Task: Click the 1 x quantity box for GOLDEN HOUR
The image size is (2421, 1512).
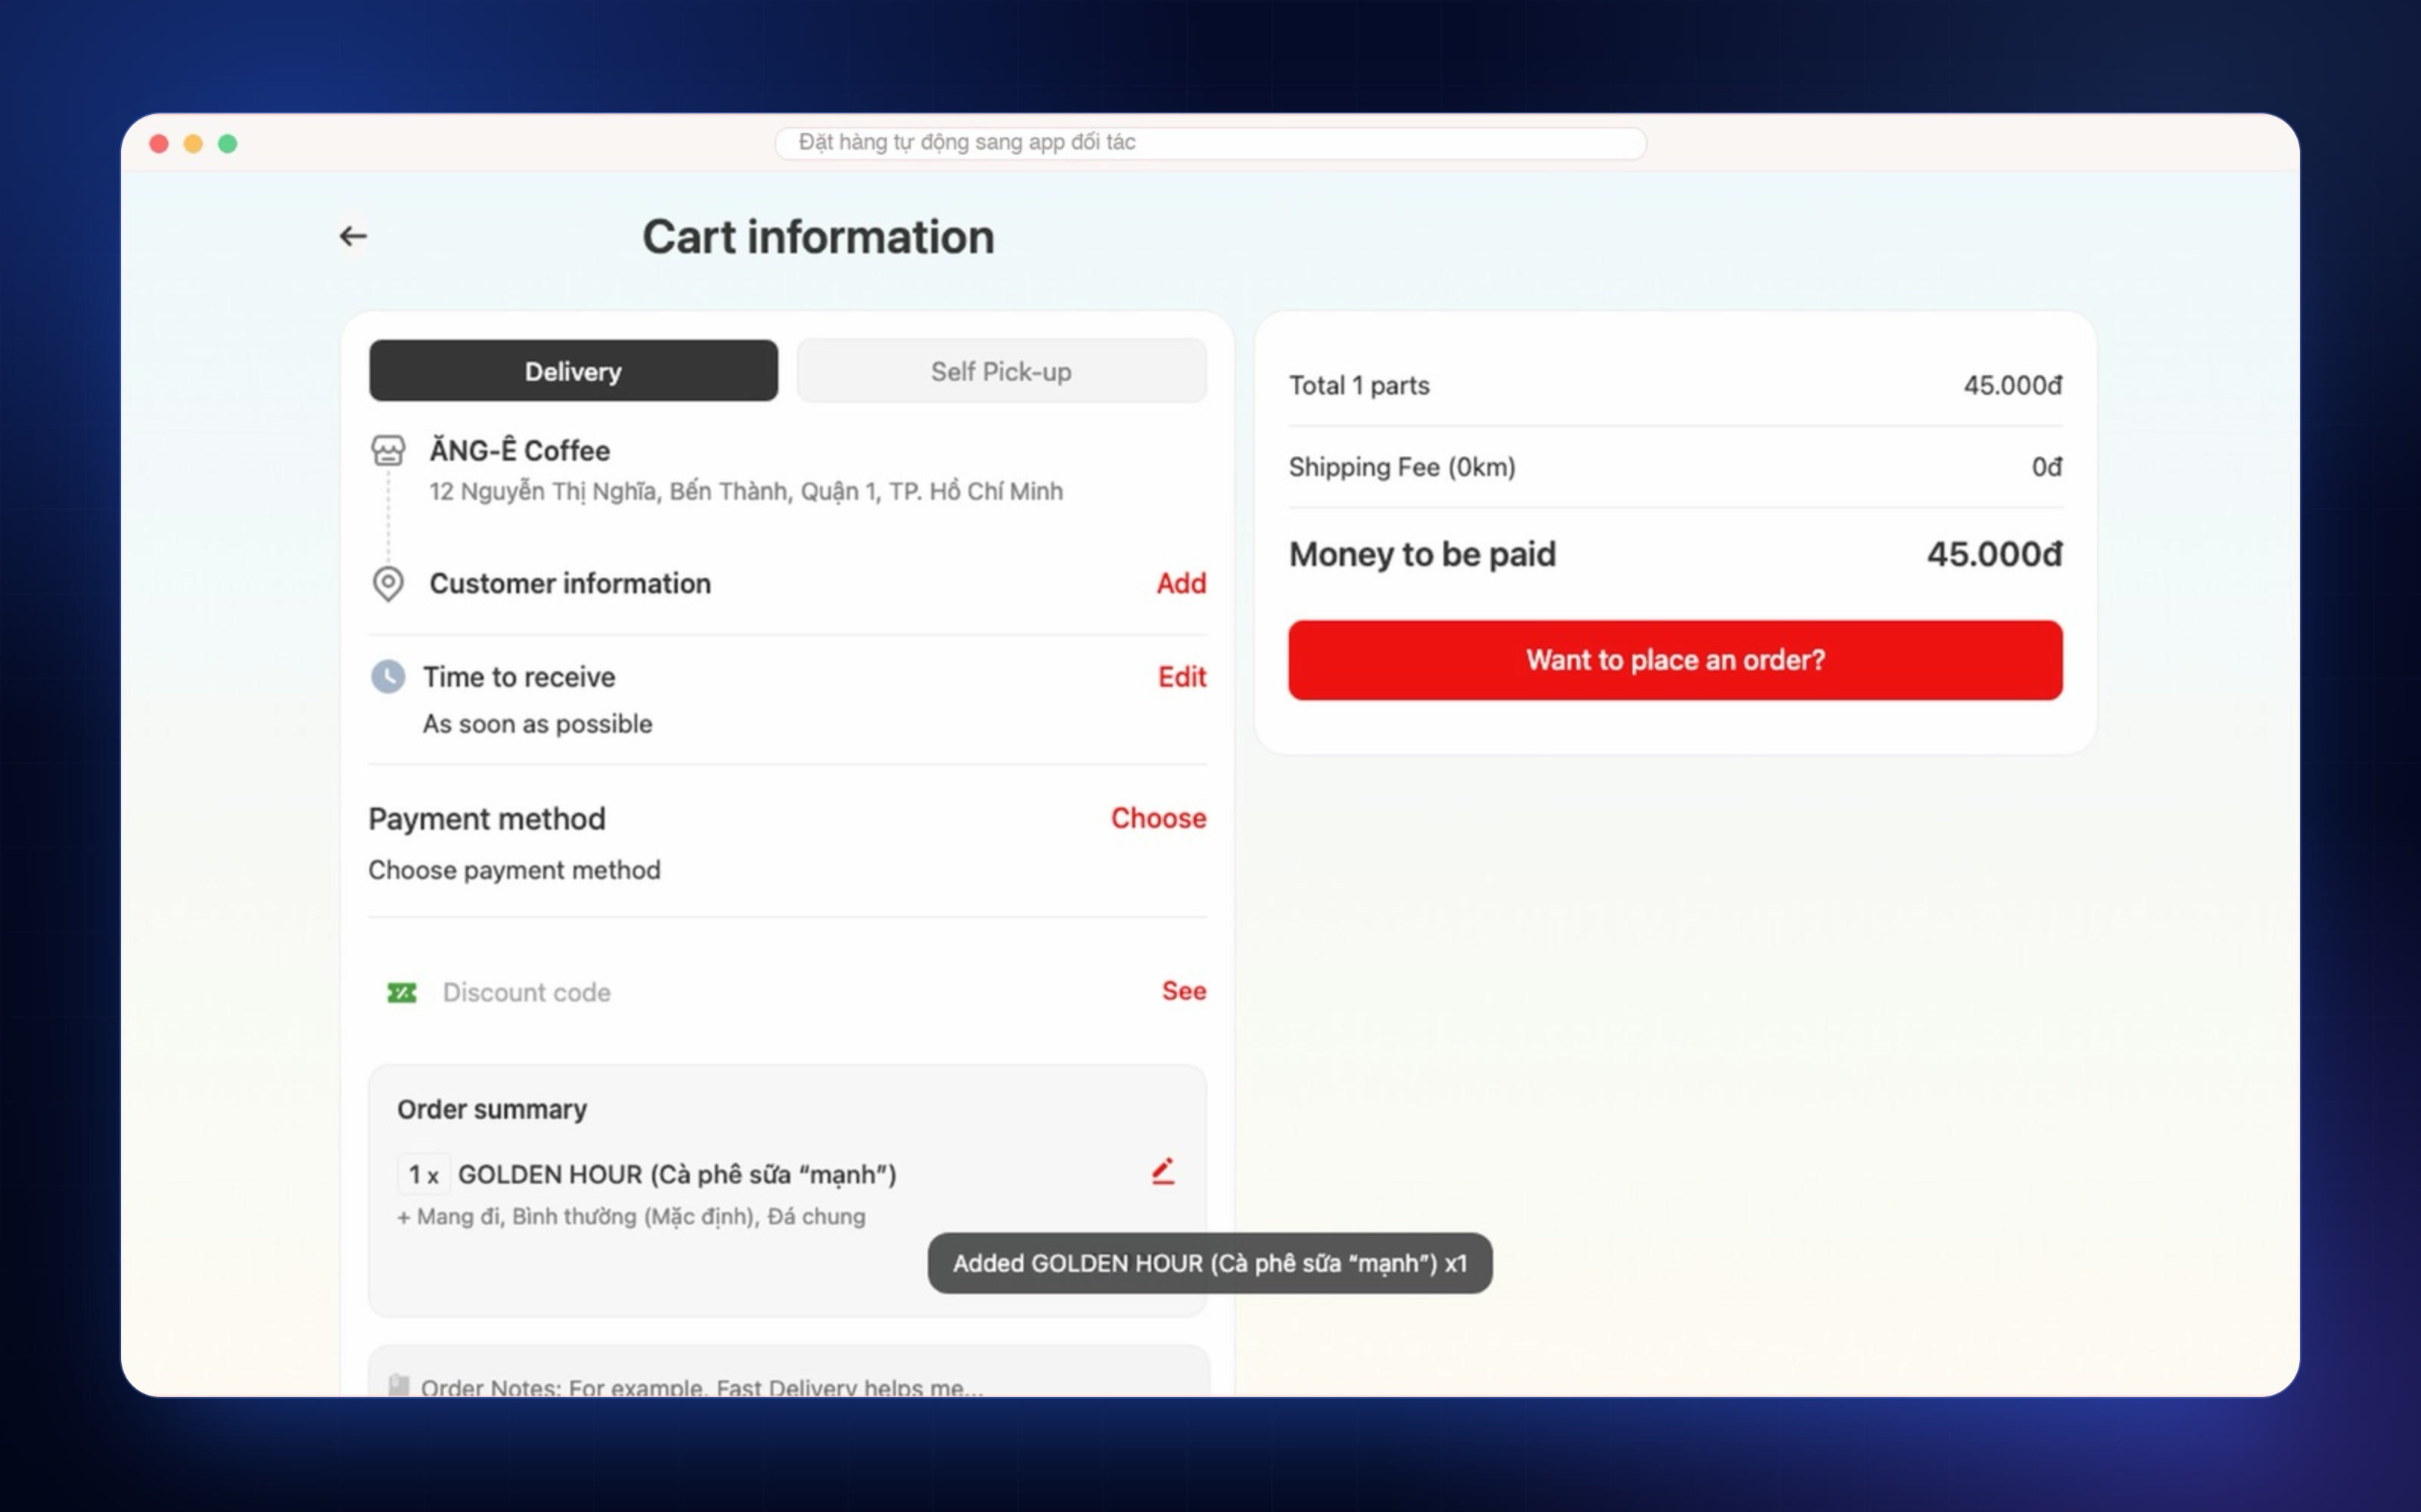Action: point(423,1175)
